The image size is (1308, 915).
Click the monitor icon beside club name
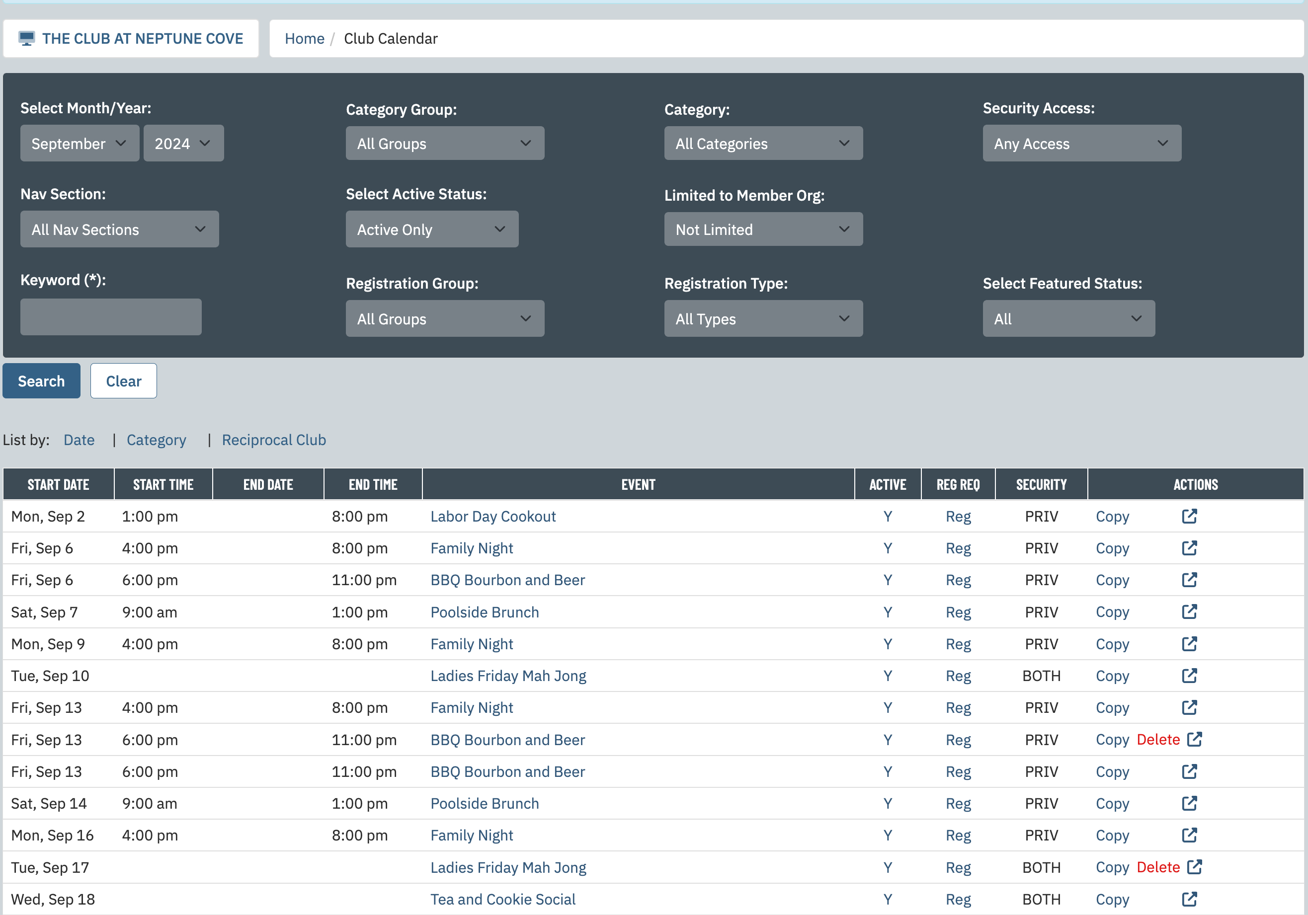[26, 38]
